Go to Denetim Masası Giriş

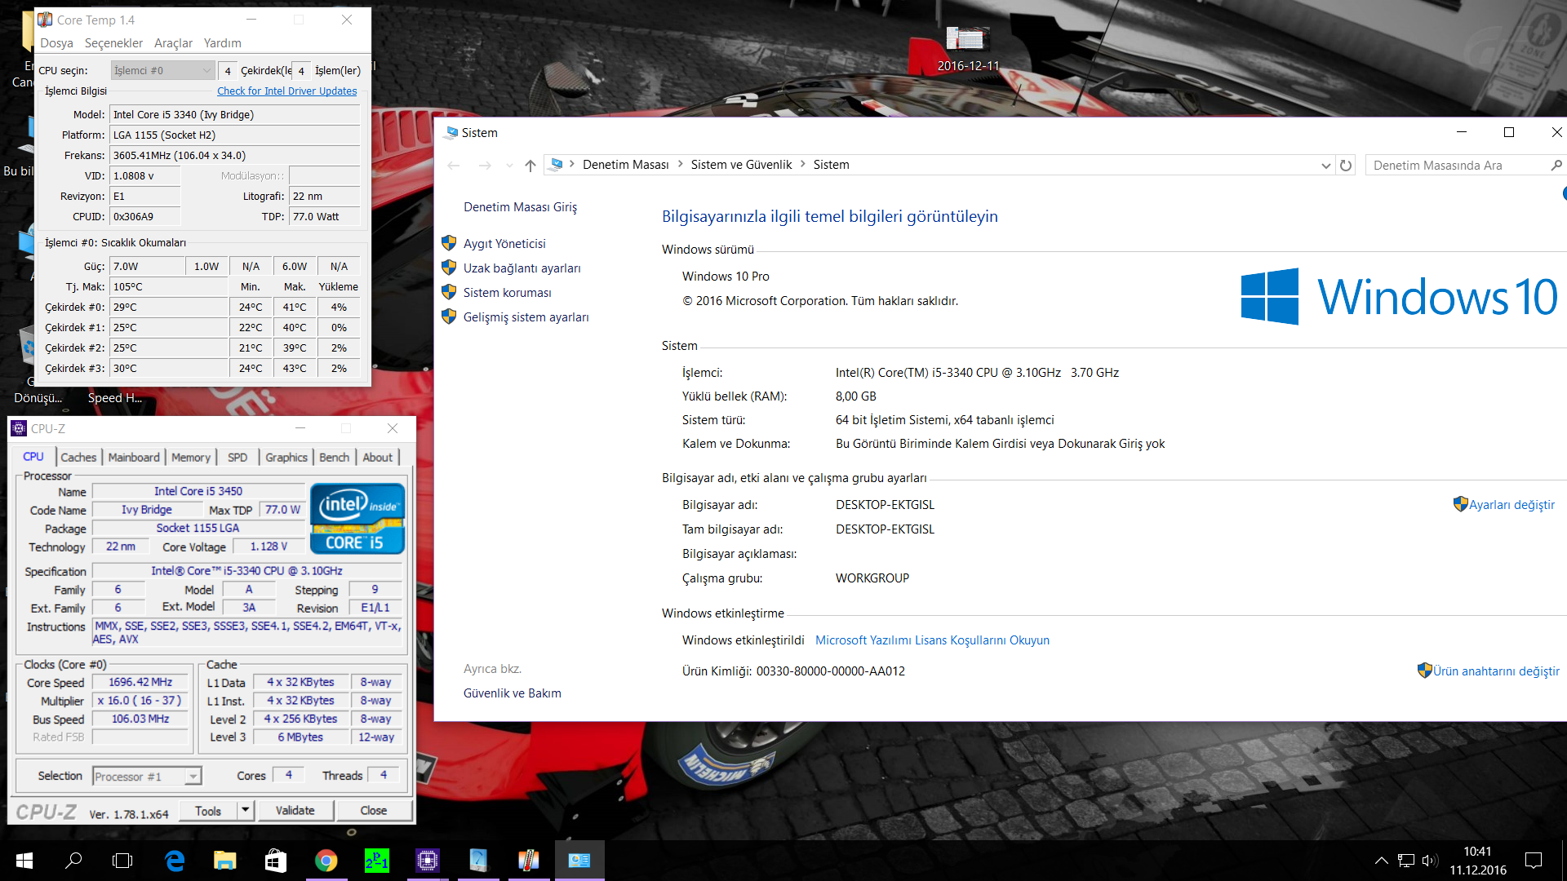[521, 207]
